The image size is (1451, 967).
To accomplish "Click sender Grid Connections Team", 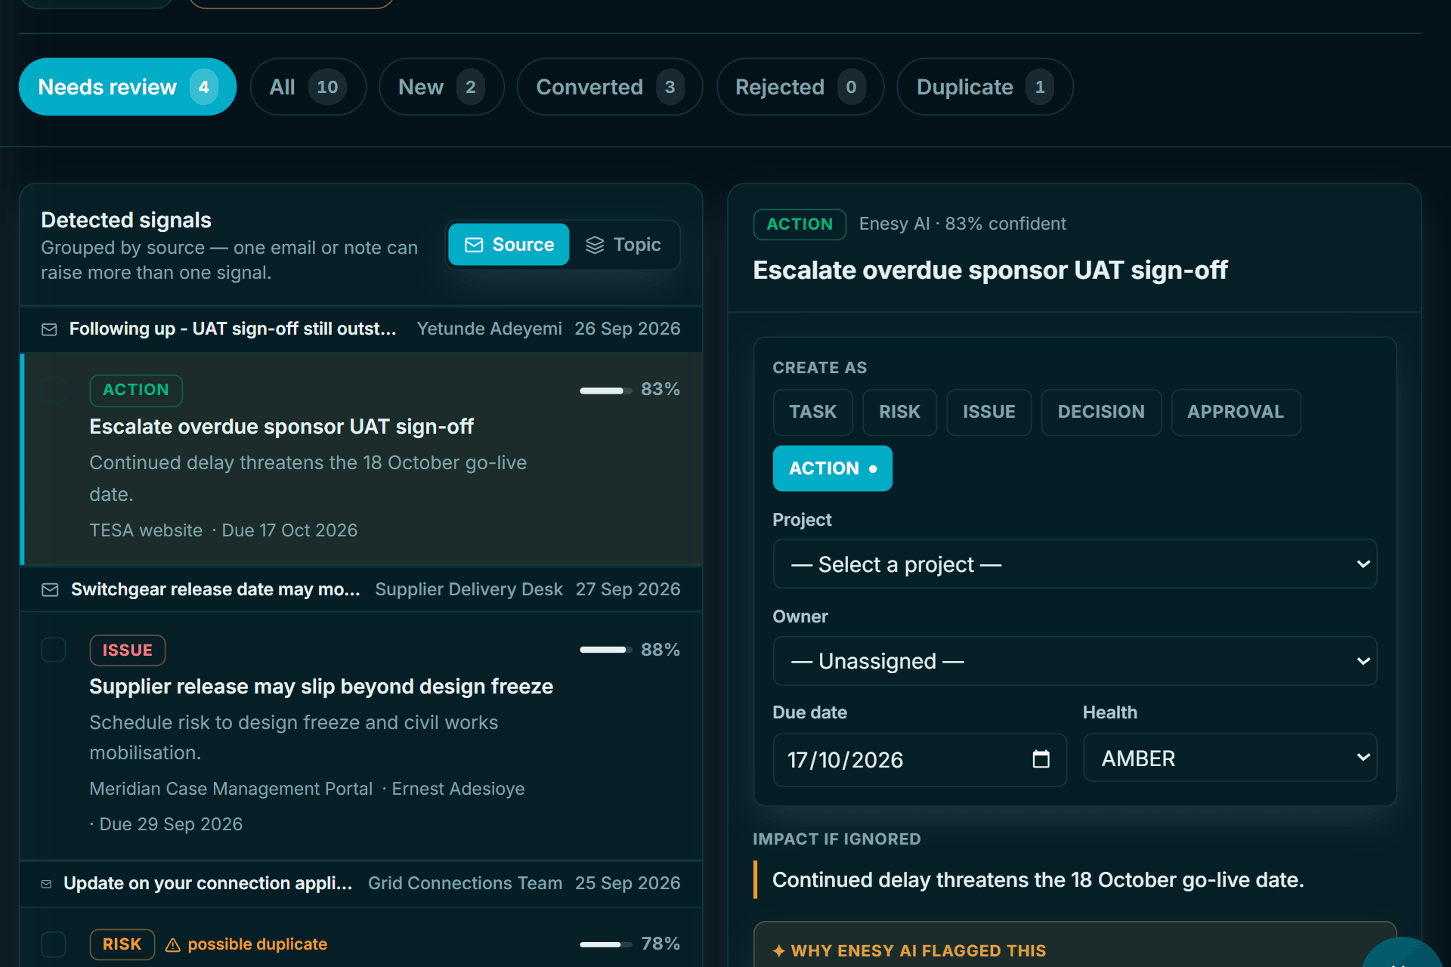I will pyautogui.click(x=466, y=884).
